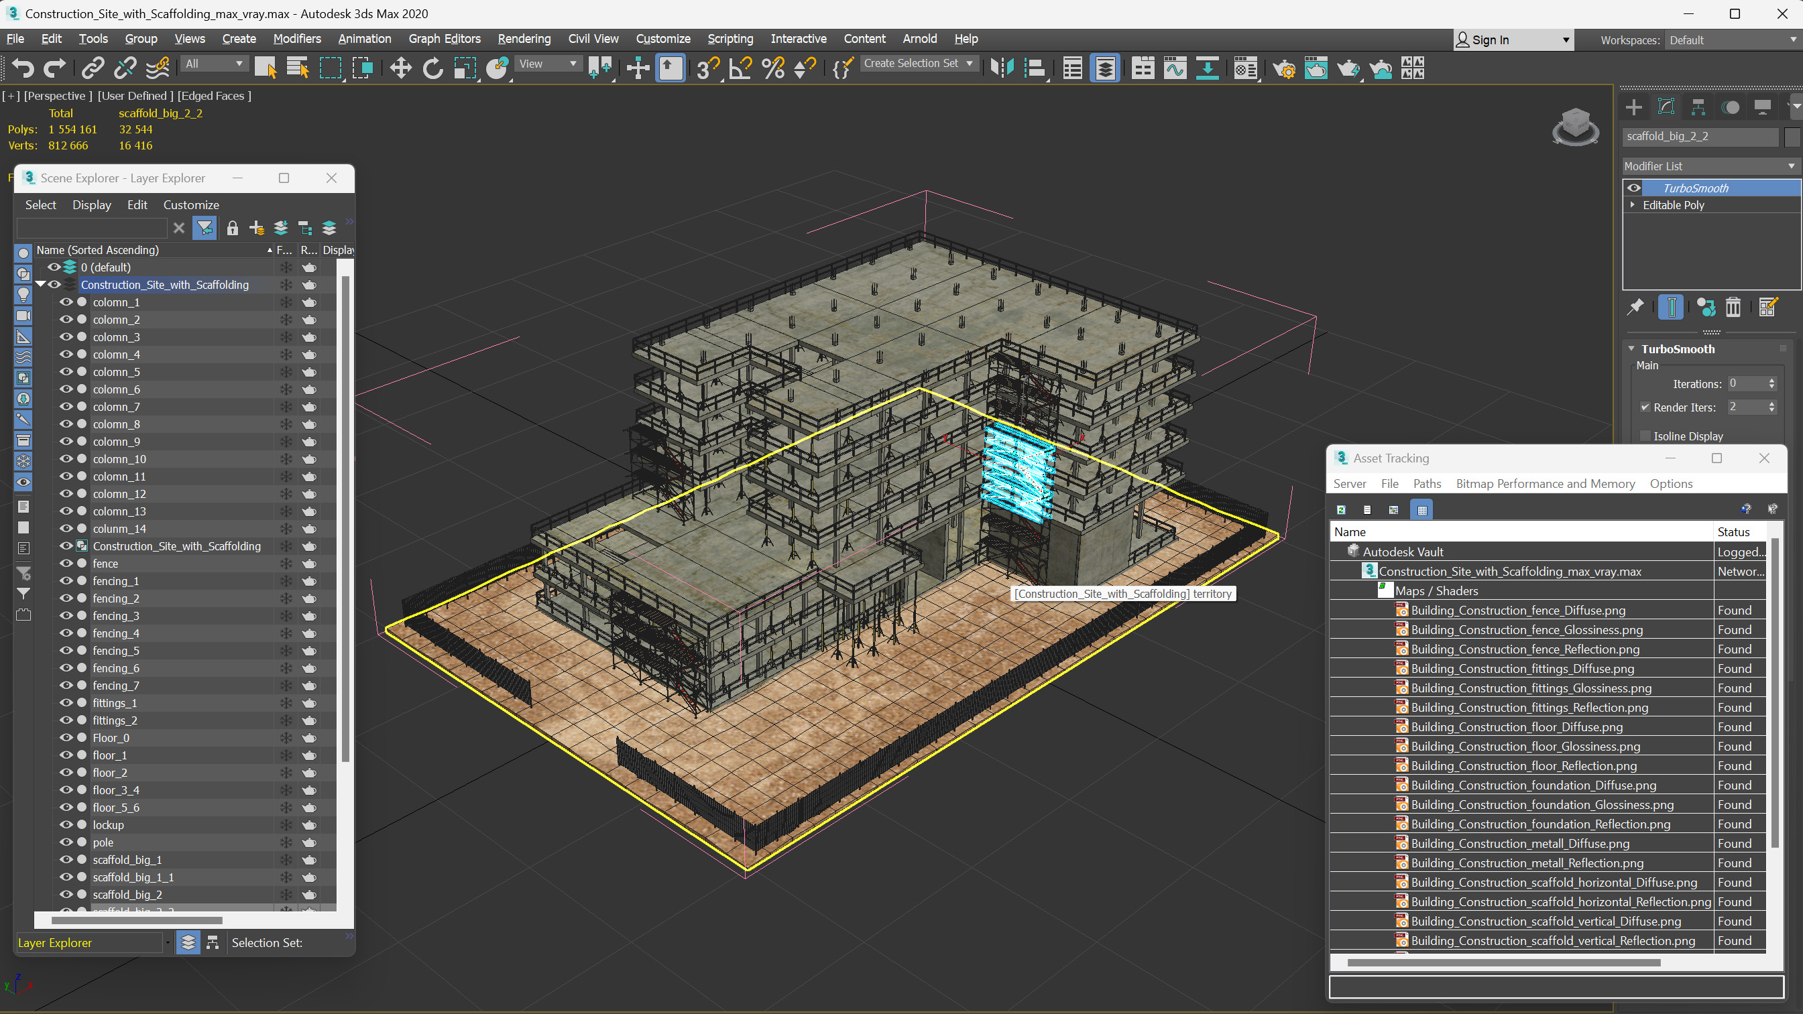This screenshot has width=1803, height=1014.
Task: Clear the Scene Explorer search with X
Action: 178,228
